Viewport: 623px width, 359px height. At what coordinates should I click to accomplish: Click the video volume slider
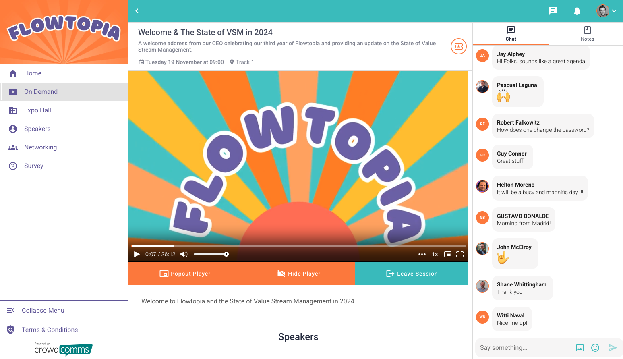pyautogui.click(x=211, y=254)
